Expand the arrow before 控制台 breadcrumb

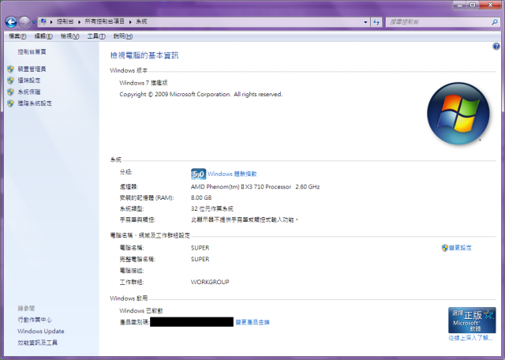click(51, 22)
